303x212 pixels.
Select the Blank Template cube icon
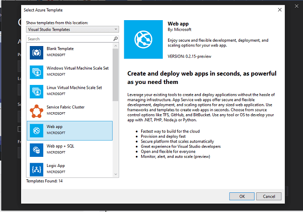tap(36, 52)
